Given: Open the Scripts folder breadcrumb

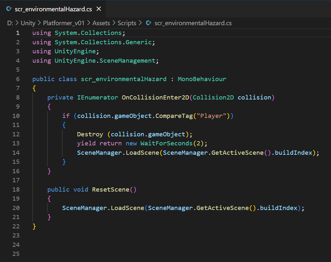Looking at the screenshot, I should (127, 23).
